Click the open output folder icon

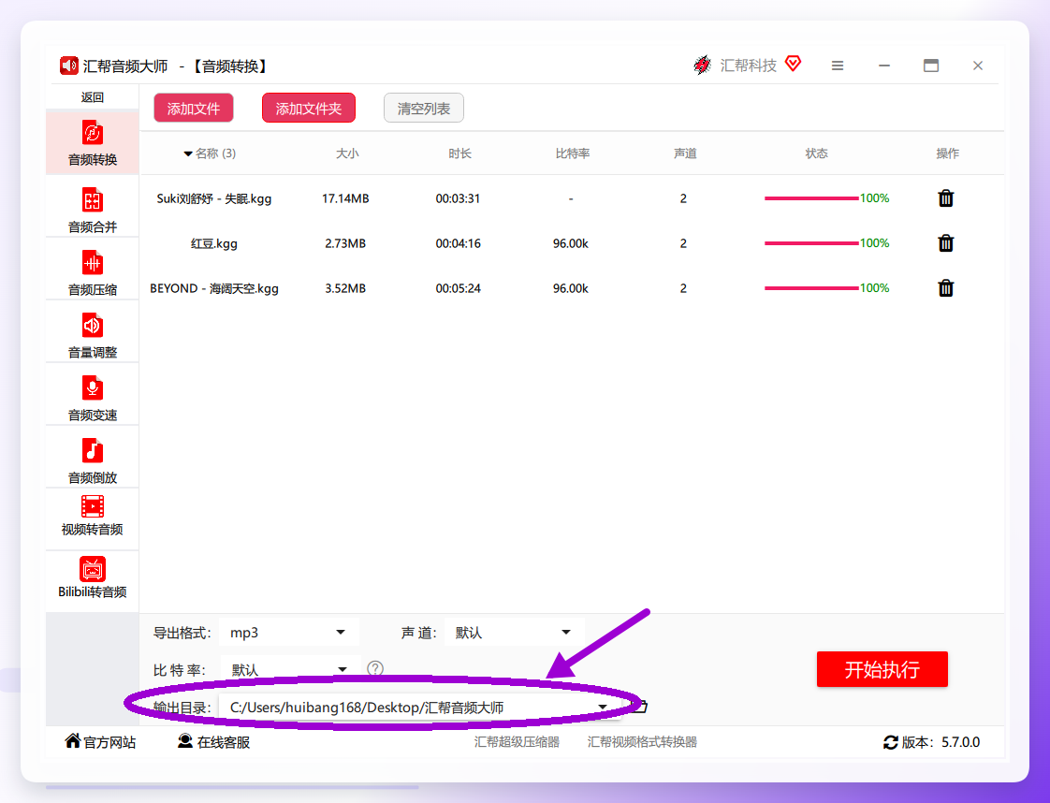pyautogui.click(x=641, y=707)
